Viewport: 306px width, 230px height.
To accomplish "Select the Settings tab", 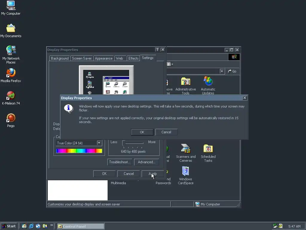I will [148, 58].
